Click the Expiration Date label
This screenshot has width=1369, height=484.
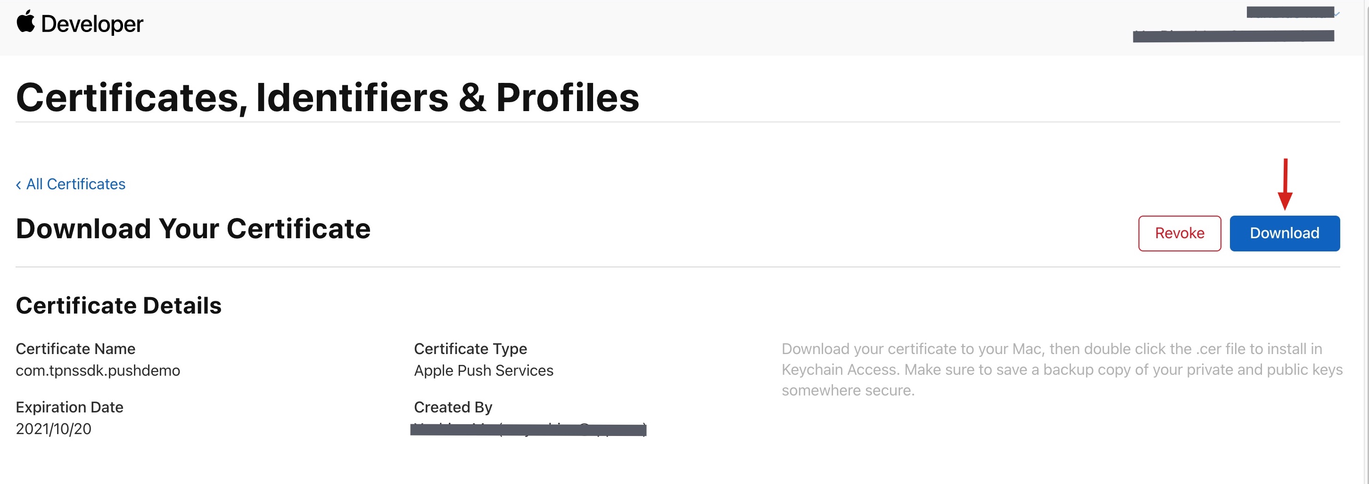pos(70,407)
